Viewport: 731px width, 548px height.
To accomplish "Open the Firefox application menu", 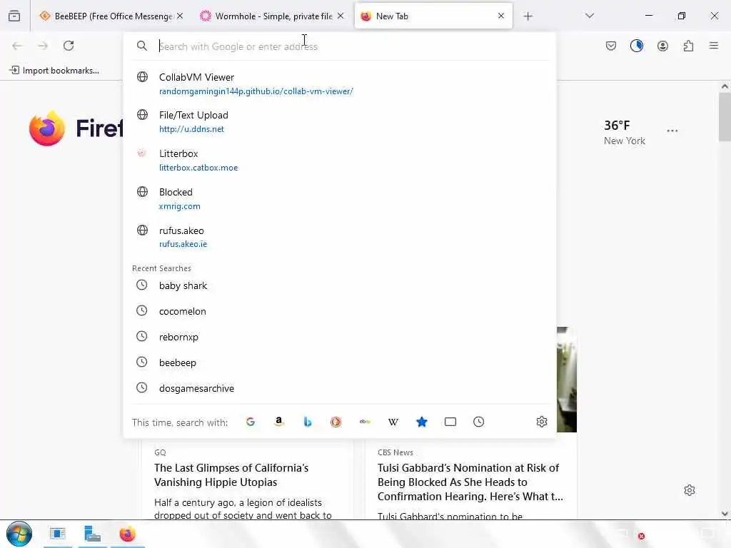I will [713, 46].
